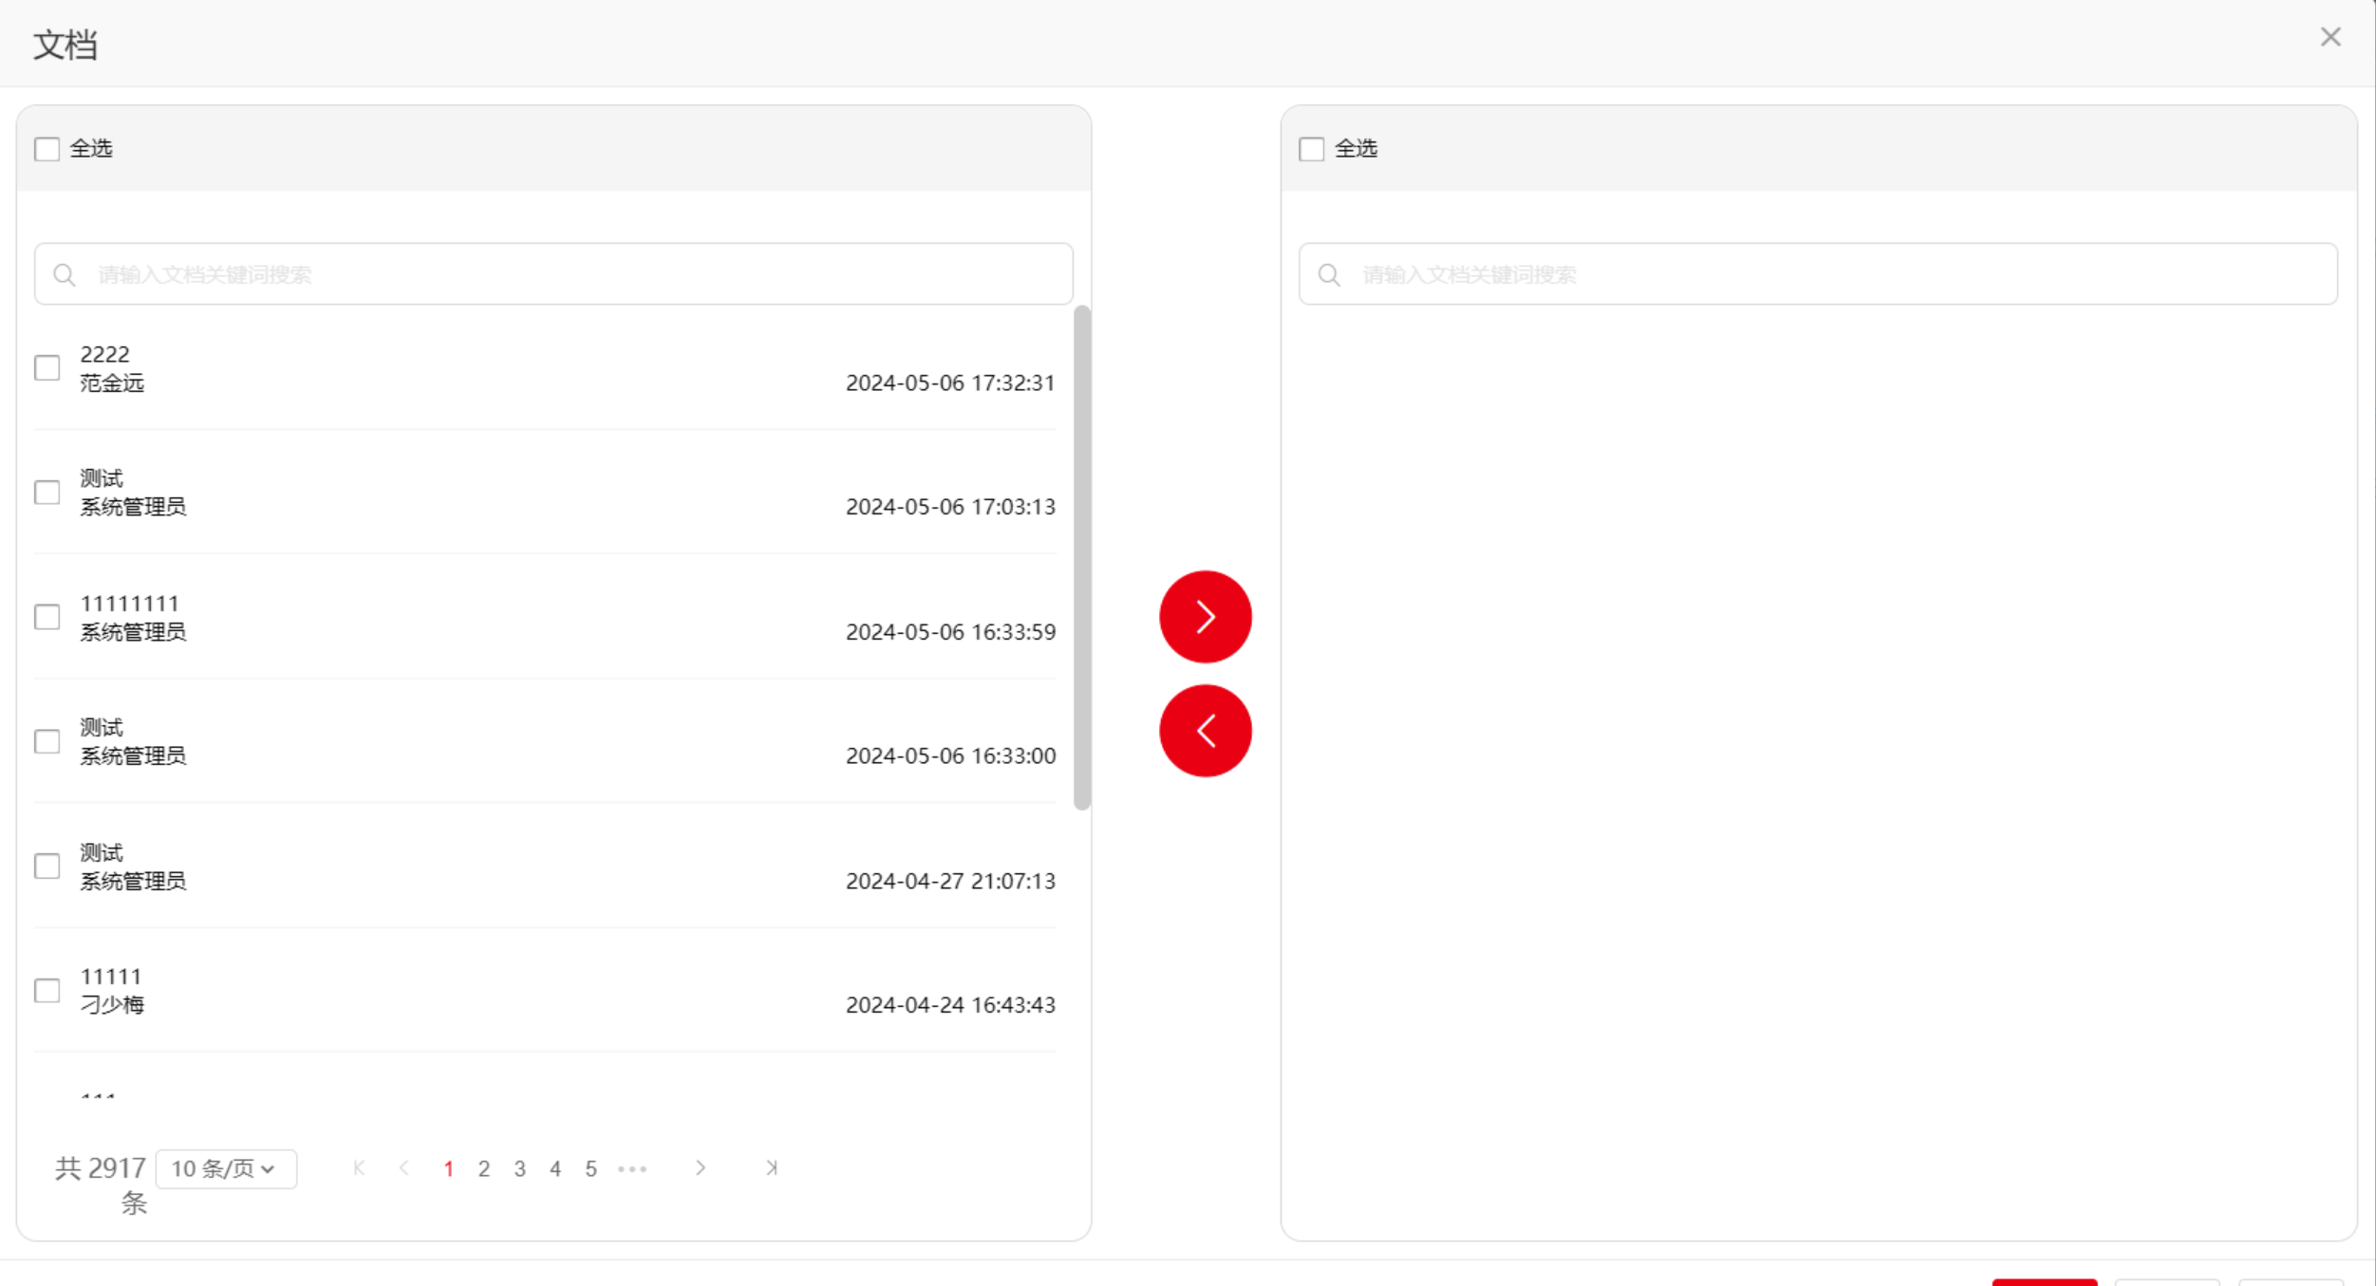Go to page 5

pos(590,1169)
